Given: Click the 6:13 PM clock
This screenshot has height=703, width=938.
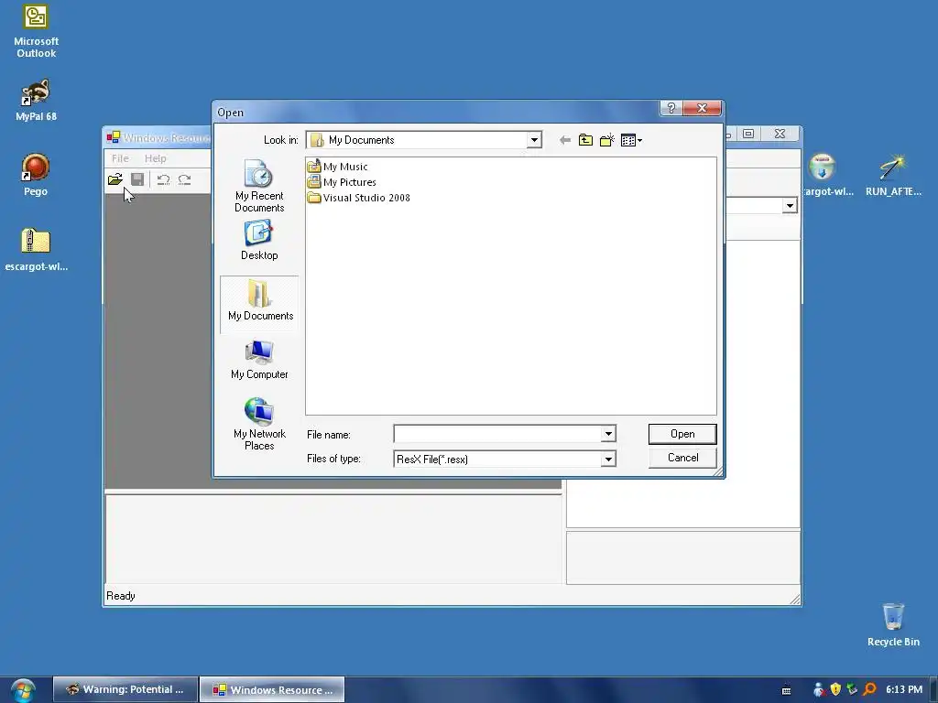Looking at the screenshot, I should (904, 689).
